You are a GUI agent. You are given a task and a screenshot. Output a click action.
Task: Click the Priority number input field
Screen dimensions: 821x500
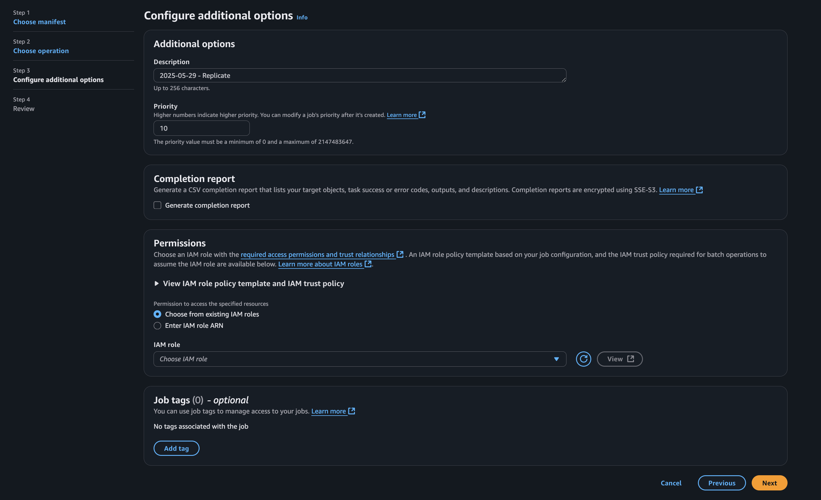(201, 128)
